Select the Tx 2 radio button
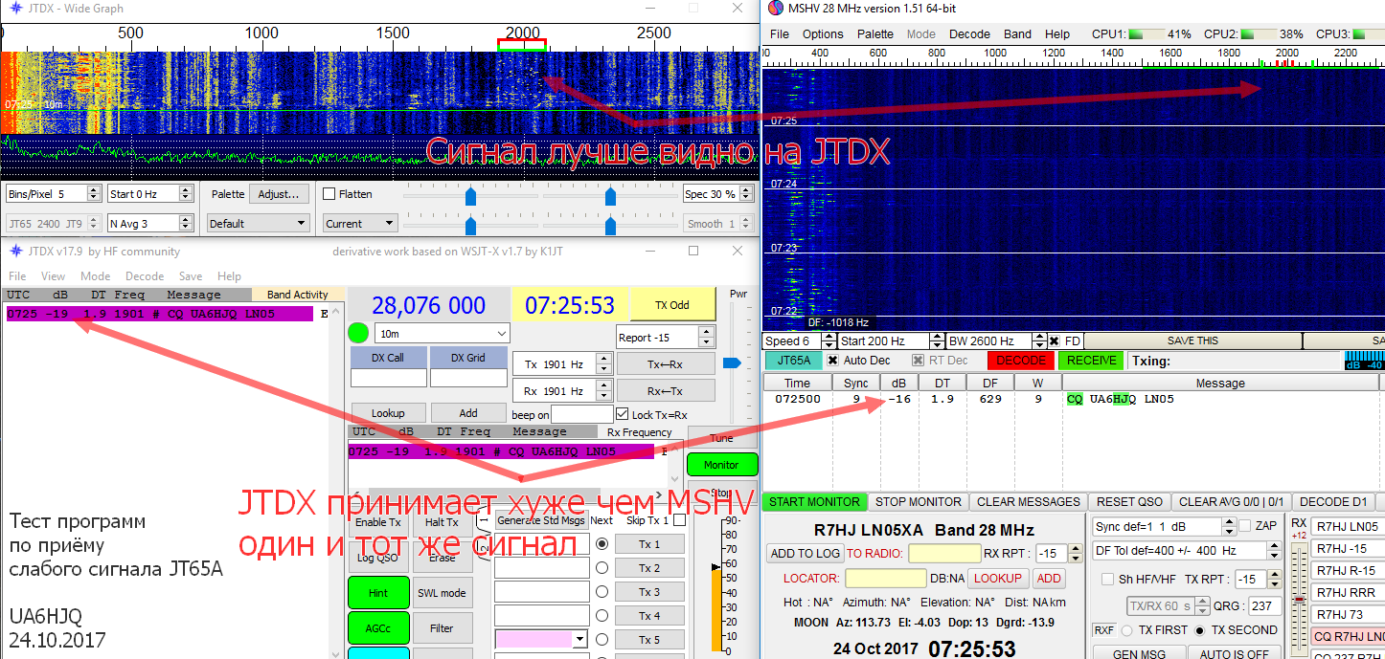Image resolution: width=1385 pixels, height=659 pixels. [x=602, y=568]
